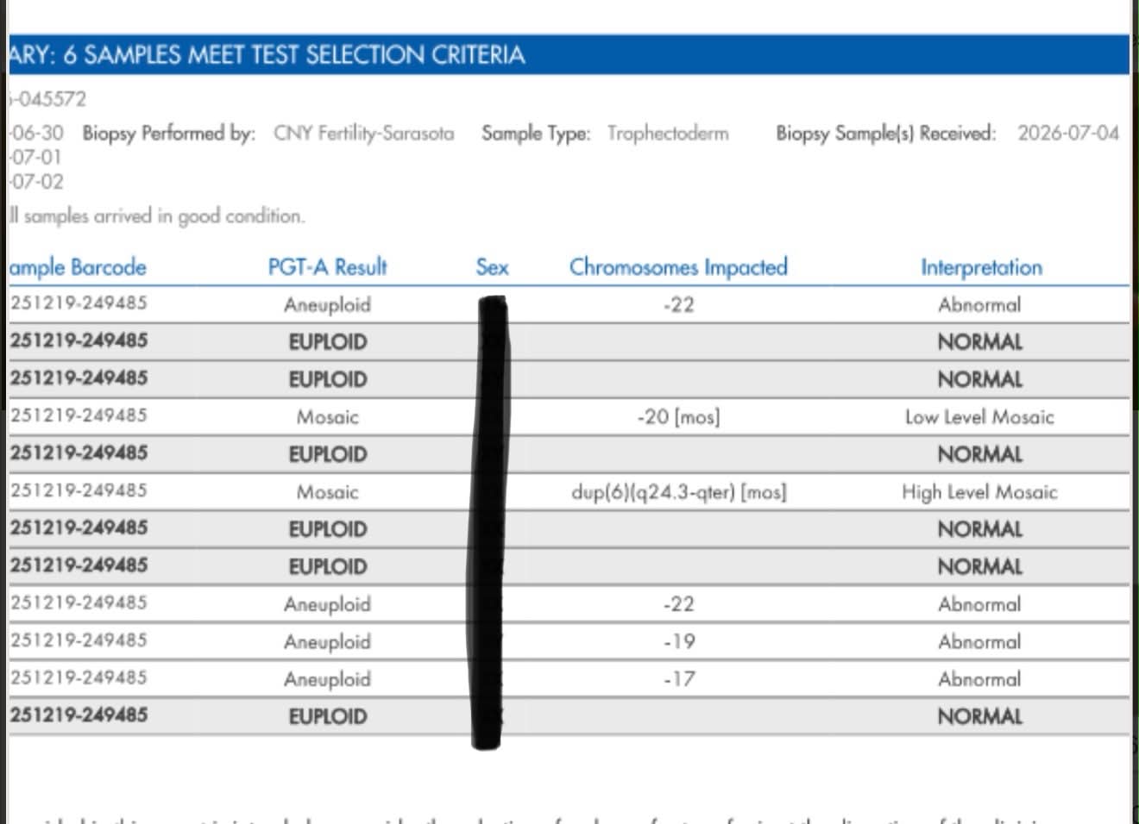Image resolution: width=1139 pixels, height=824 pixels.
Task: Click the -20 [mos] chromosome cell
Action: pyautogui.click(x=678, y=417)
